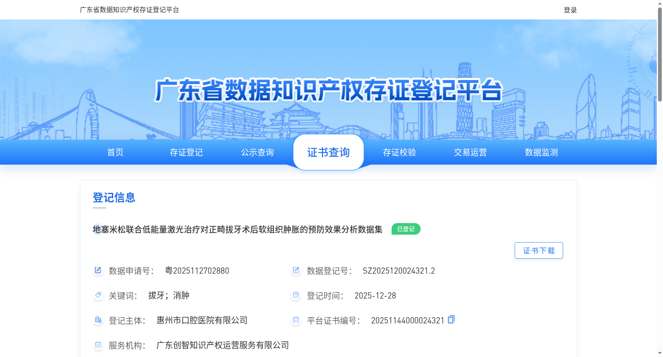Click the 关键词 label

[123, 296]
